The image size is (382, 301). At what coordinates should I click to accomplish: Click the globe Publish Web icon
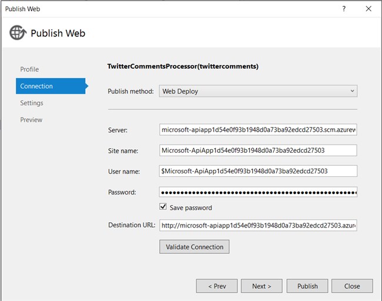tap(18, 33)
